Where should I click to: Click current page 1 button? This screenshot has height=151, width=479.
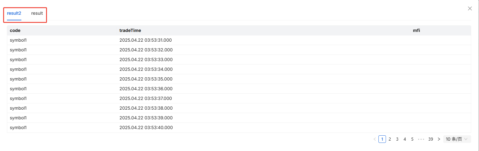tap(382, 139)
